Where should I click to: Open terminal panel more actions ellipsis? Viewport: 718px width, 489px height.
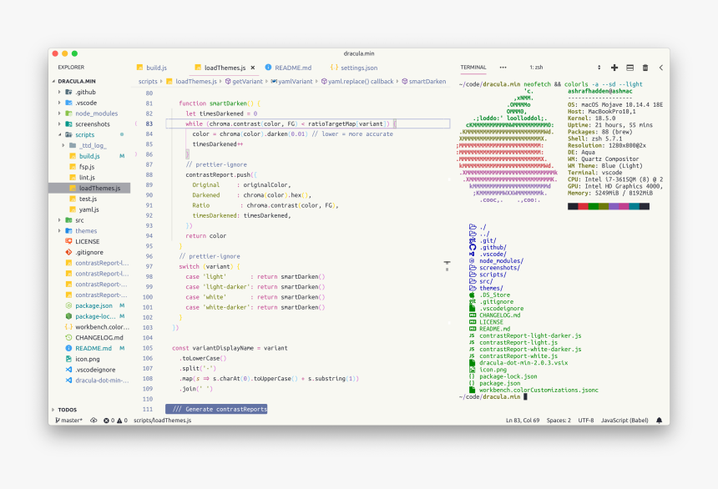[x=503, y=68]
